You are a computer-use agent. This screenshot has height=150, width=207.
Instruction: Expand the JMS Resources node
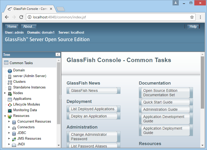[x=9, y=138]
